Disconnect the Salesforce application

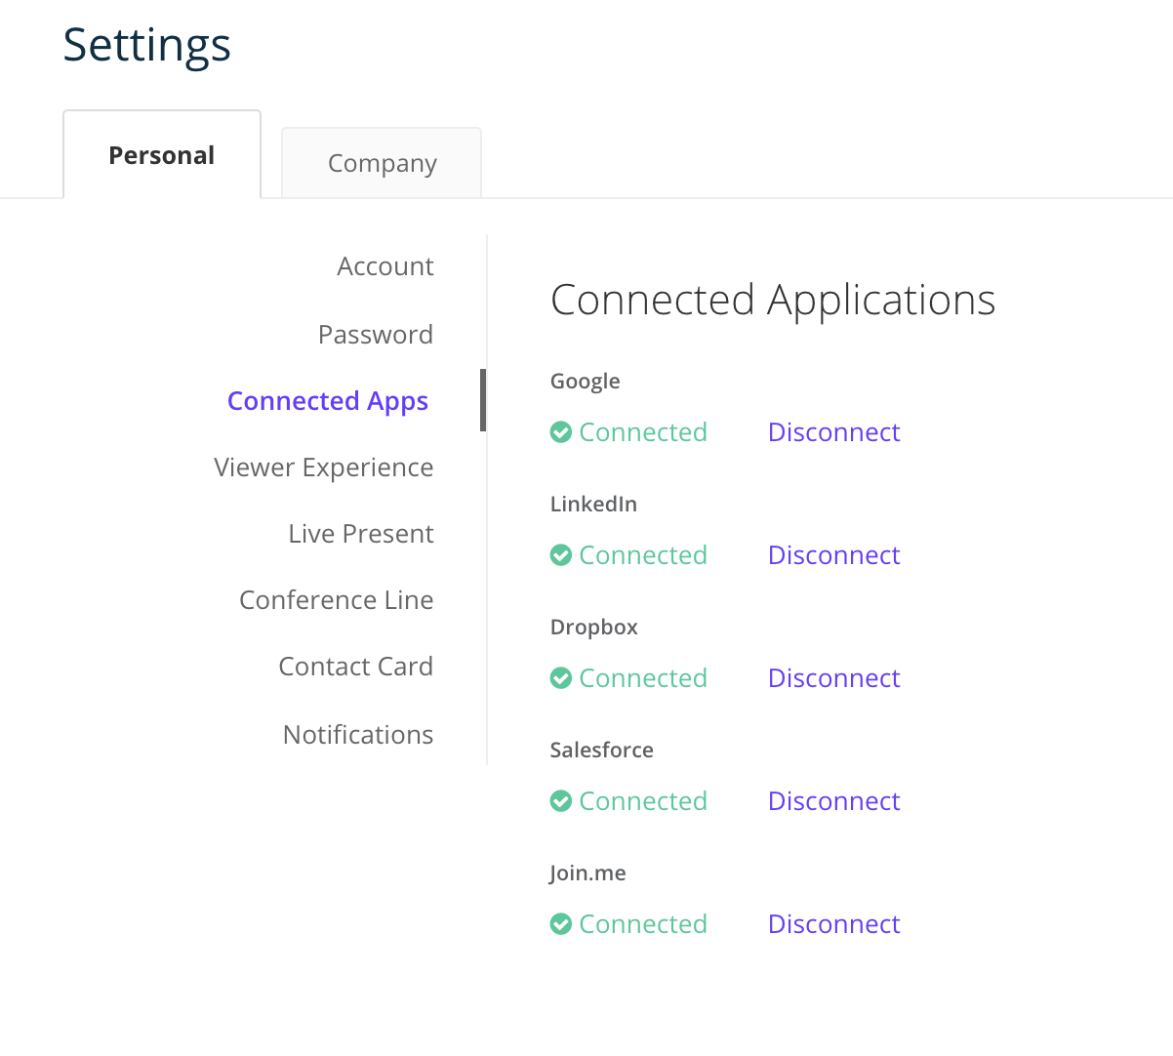pos(834,801)
